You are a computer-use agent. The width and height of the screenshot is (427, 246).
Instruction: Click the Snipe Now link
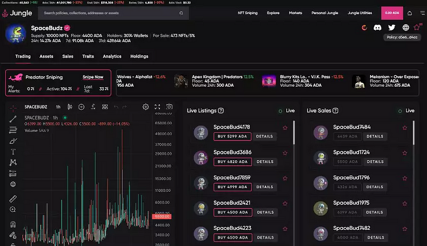[93, 77]
